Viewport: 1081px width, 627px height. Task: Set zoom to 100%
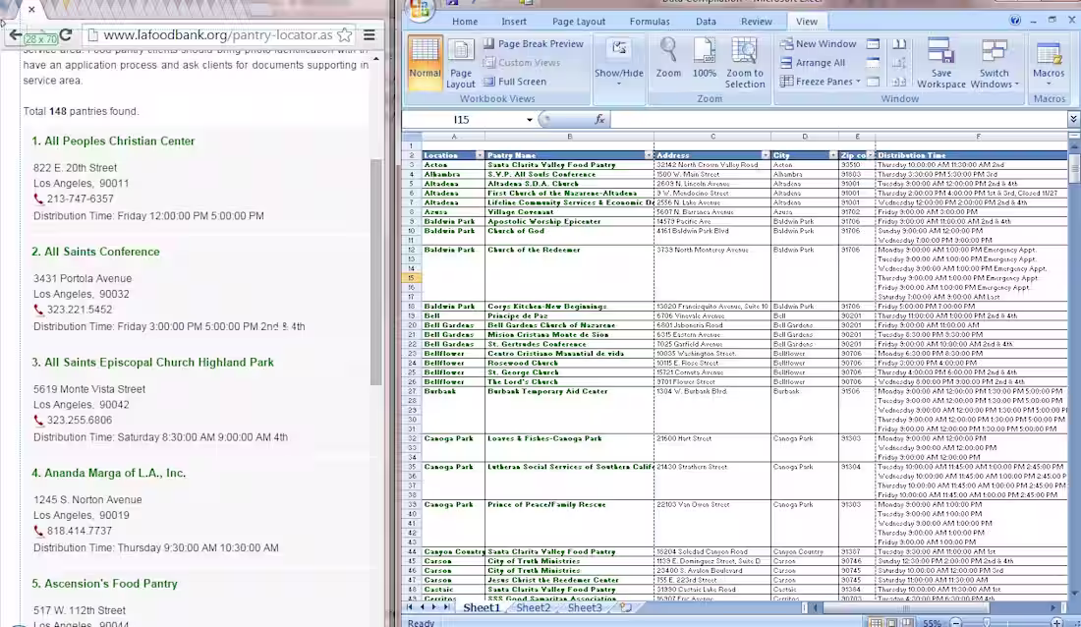pos(704,58)
